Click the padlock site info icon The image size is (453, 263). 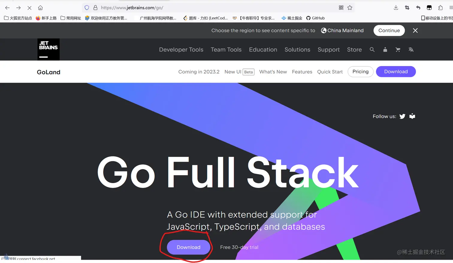(95, 8)
